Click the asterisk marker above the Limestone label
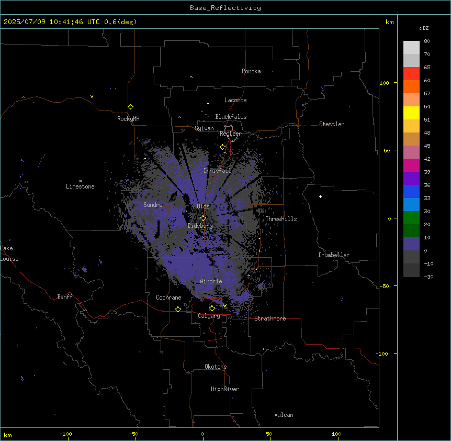Screen dimensions: 451x441 [x=80, y=181]
